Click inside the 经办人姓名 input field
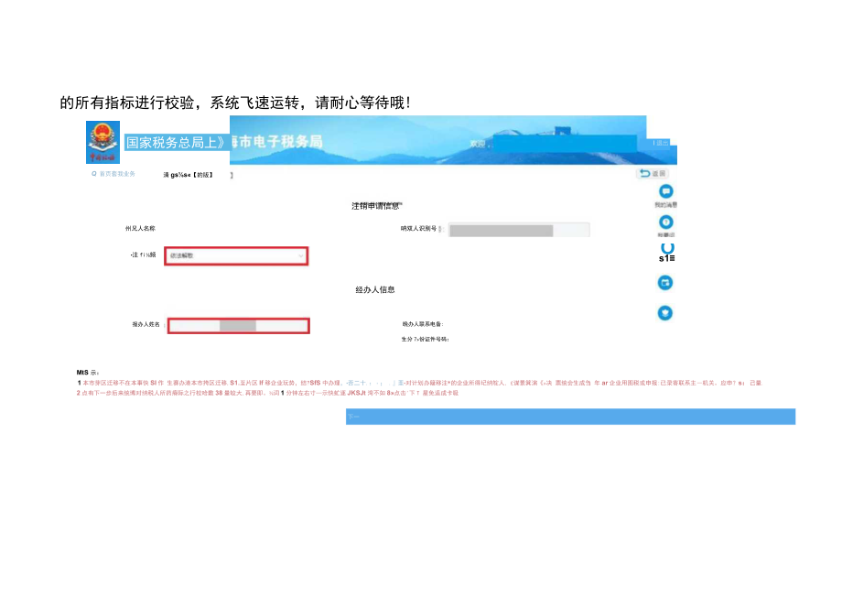The height and width of the screenshot is (596, 842). 238,325
